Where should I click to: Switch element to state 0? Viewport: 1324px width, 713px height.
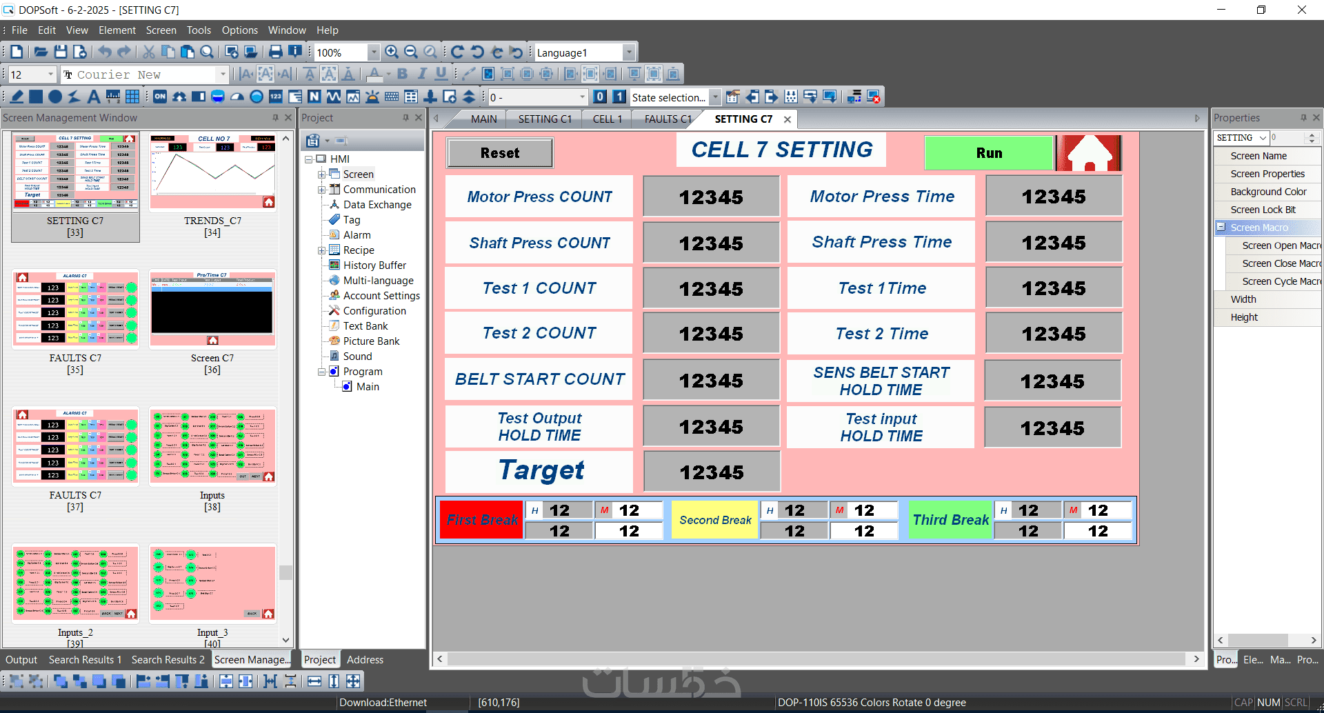tap(600, 97)
